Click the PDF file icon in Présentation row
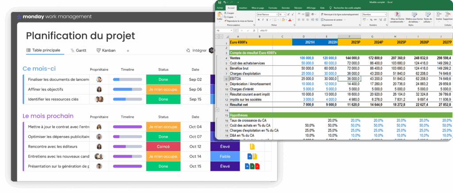The width and height of the screenshot is (453, 193). coord(257,167)
